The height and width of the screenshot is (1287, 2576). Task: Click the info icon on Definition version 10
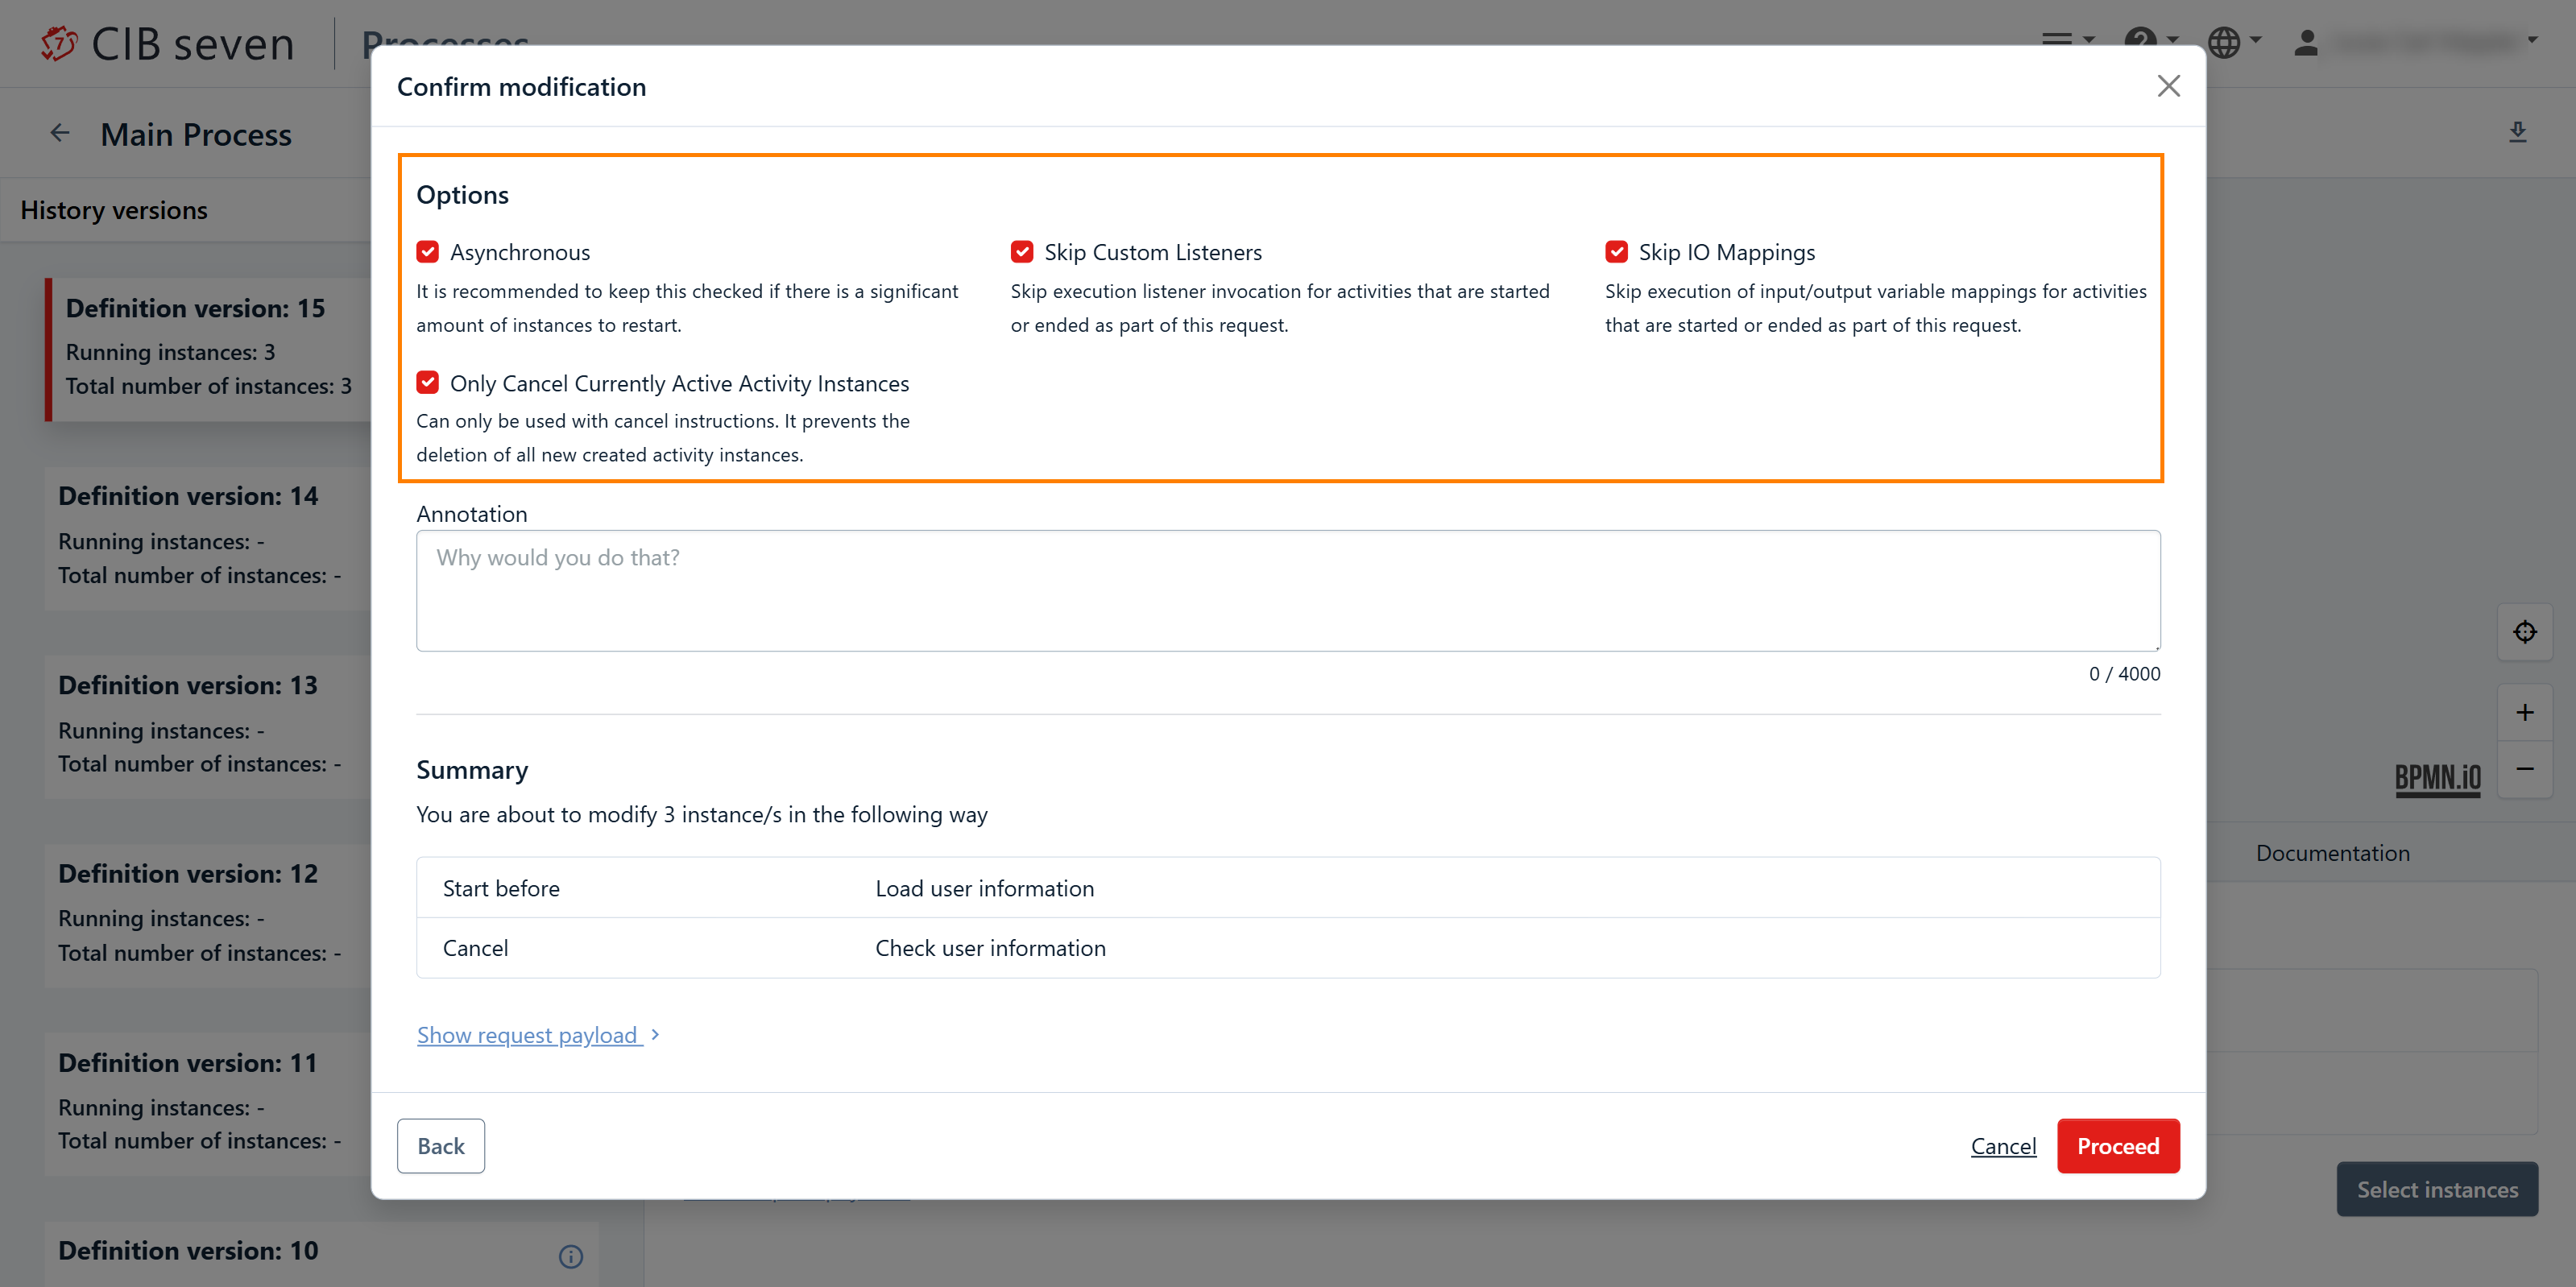click(570, 1256)
